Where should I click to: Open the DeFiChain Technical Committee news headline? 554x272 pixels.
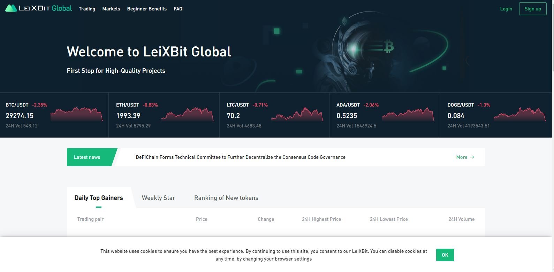pyautogui.click(x=241, y=157)
